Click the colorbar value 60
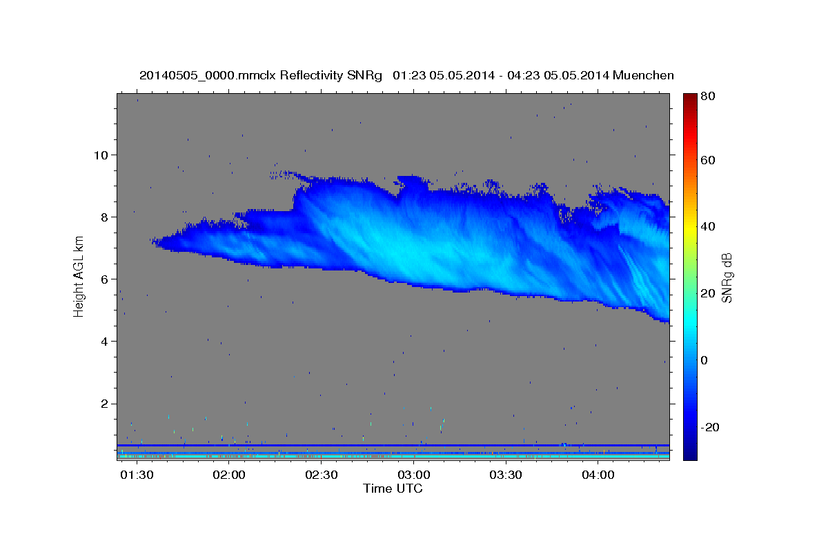This screenshot has height=552, width=828. click(709, 160)
